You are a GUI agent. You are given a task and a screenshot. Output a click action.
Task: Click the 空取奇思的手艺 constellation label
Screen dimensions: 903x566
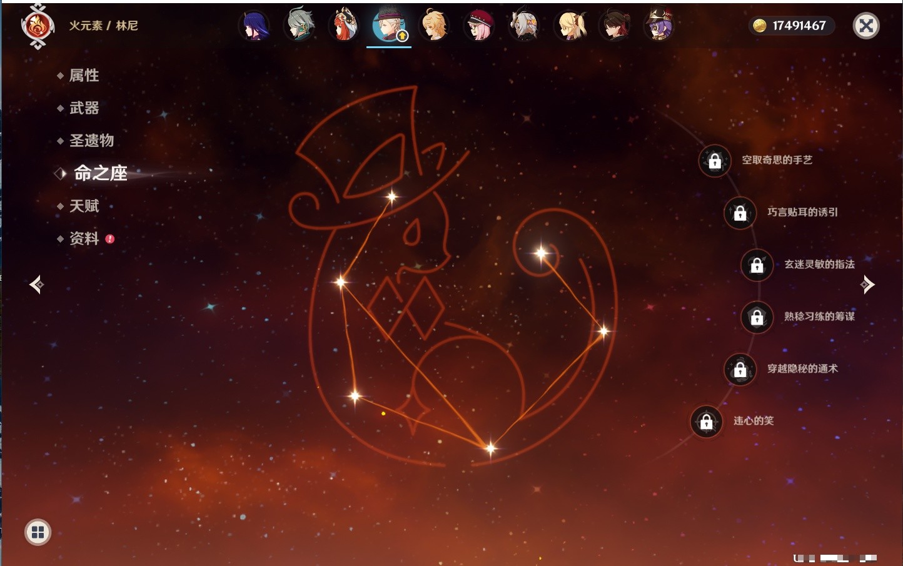[x=777, y=160]
